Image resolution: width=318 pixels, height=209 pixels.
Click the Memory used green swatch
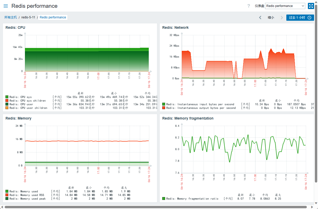coord(7,191)
